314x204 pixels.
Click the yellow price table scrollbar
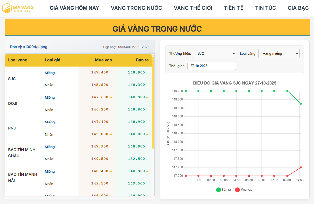point(153,103)
